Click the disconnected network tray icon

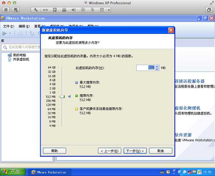tap(190, 172)
